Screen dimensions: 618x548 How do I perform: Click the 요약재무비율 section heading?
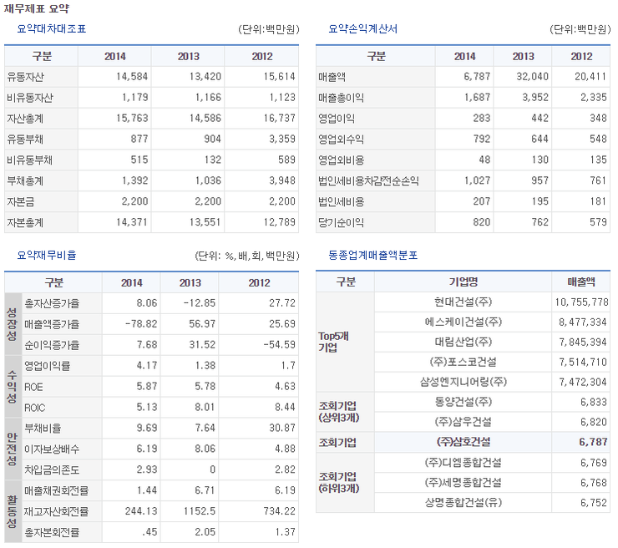pos(47,255)
